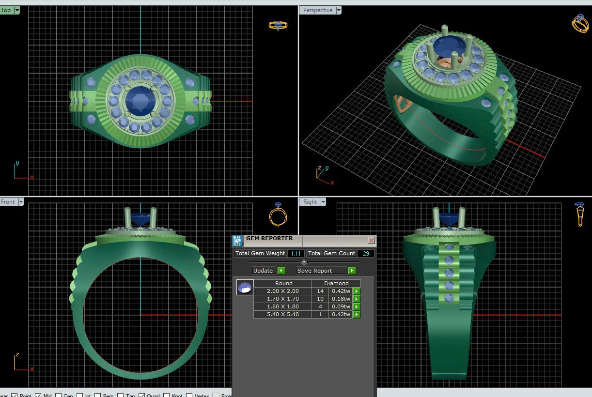Open the Perspective viewport dropdown arrow
Screen dimensions: 592x397
point(339,10)
